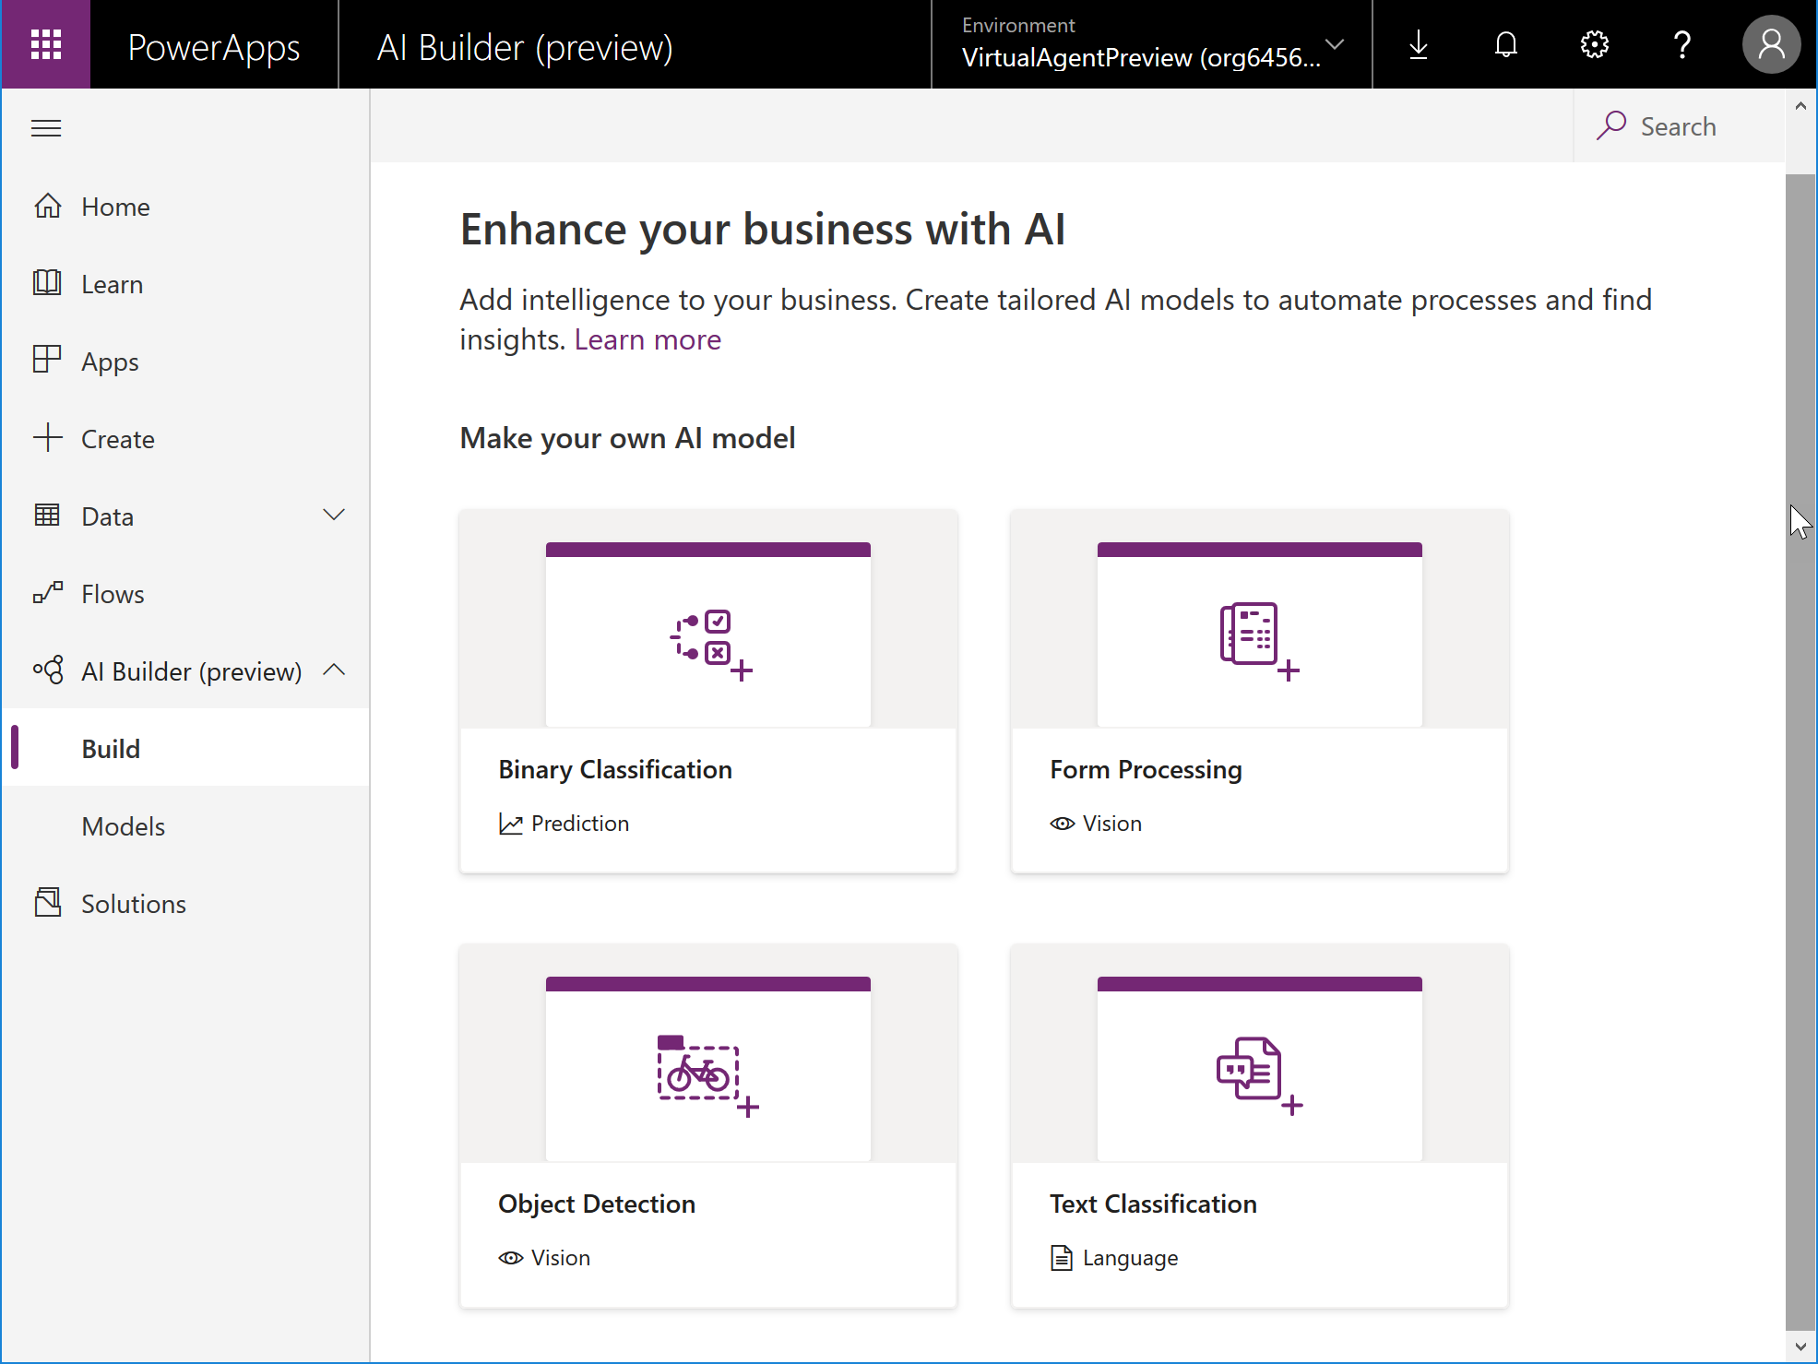Click the help question mark icon
The image size is (1818, 1364).
(x=1681, y=44)
